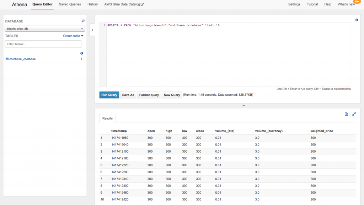The width and height of the screenshot is (364, 205).
Task: Click in the Filter Tables input field
Action: tap(43, 44)
